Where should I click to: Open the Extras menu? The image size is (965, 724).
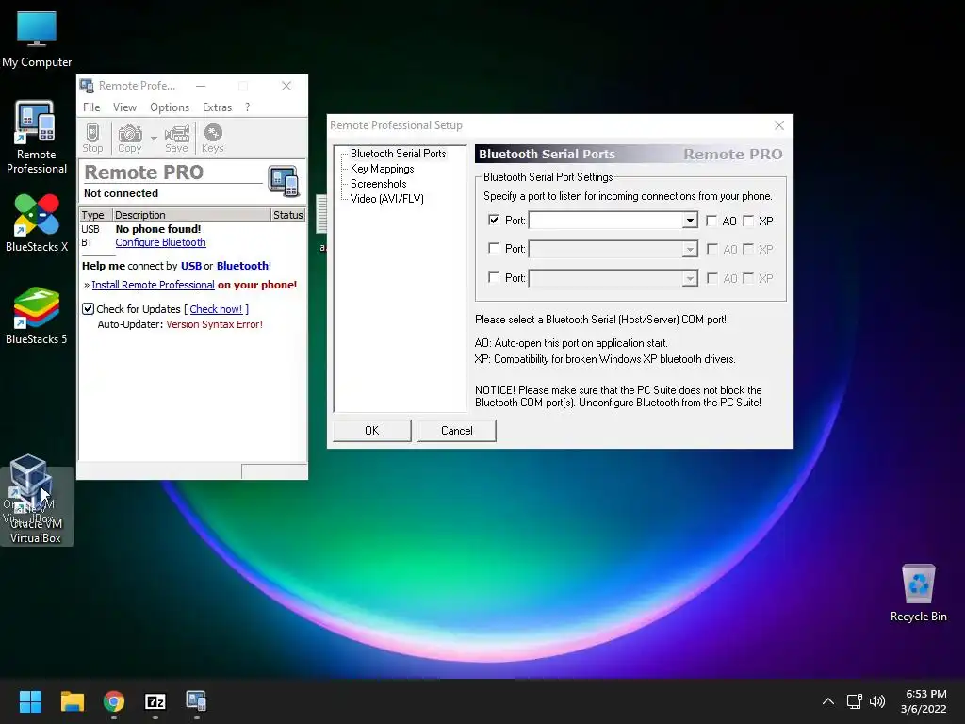pos(218,107)
